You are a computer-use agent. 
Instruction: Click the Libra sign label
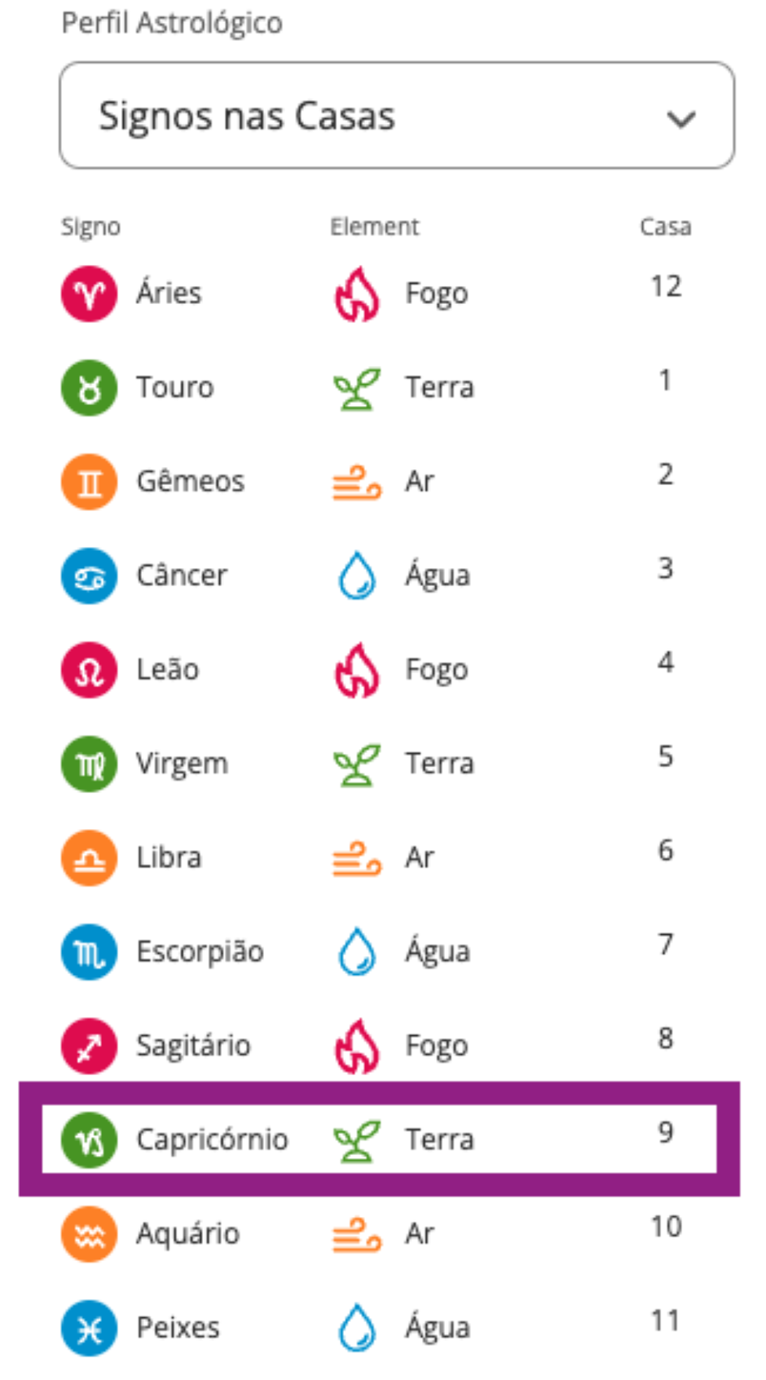point(169,858)
